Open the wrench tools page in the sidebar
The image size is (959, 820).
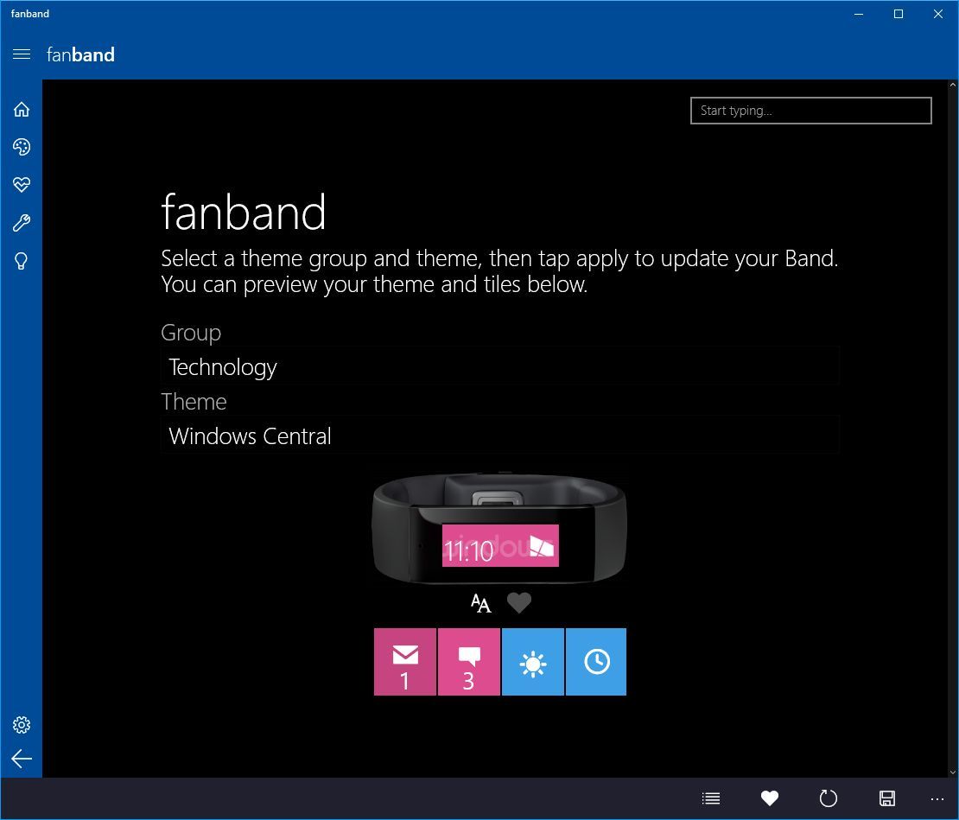coord(22,223)
